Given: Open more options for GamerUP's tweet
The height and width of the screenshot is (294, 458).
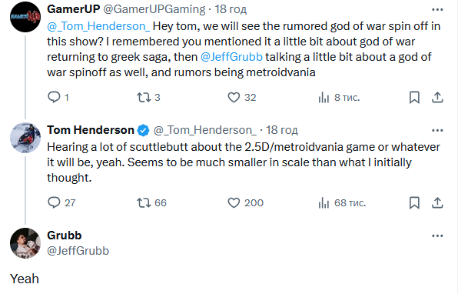Looking at the screenshot, I should point(437,10).
